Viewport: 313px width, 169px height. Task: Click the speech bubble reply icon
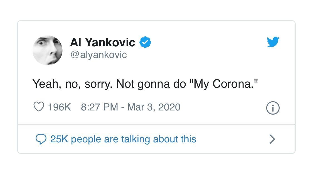[x=41, y=139]
